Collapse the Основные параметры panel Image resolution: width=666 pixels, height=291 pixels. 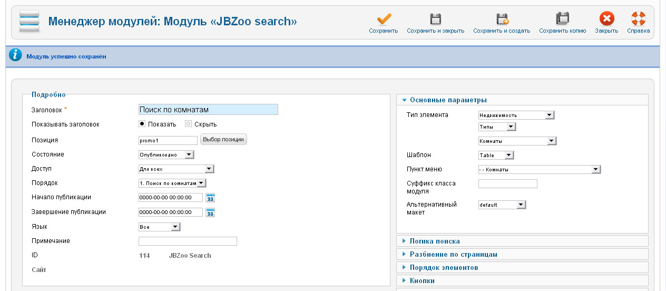[448, 100]
